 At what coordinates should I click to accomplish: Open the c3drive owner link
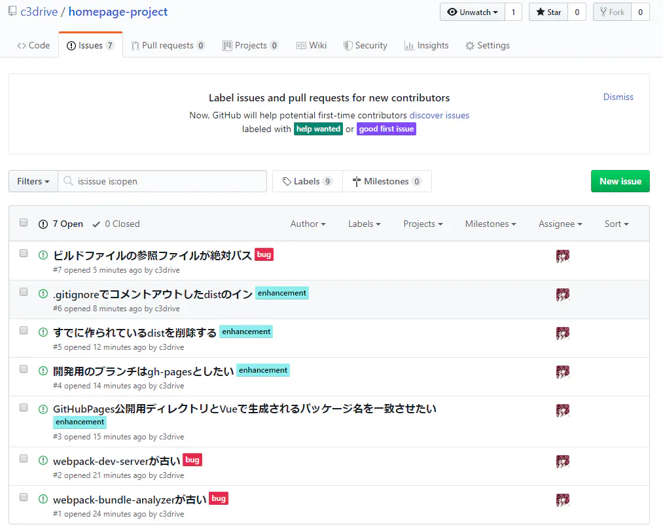[x=39, y=12]
